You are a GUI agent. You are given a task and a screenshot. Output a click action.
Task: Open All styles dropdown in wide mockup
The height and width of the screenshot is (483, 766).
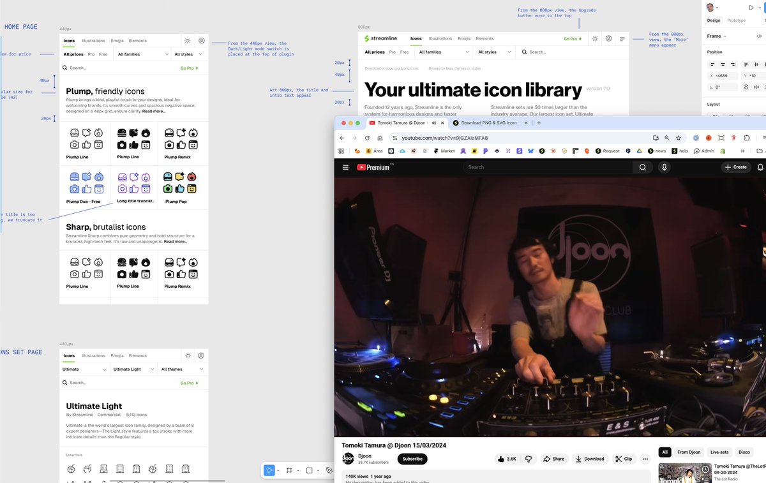495,52
